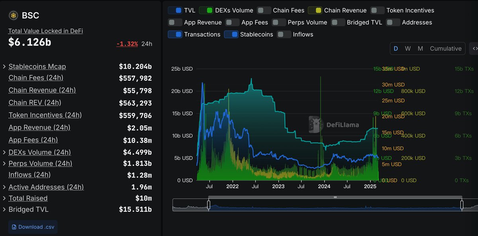
Task: Expand the Perps Volume (24h) row chevron
Action: point(4,163)
